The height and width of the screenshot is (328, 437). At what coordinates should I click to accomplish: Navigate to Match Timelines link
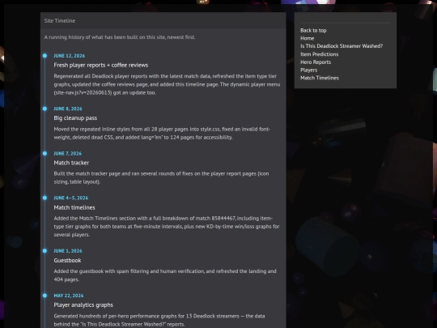pyautogui.click(x=320, y=78)
